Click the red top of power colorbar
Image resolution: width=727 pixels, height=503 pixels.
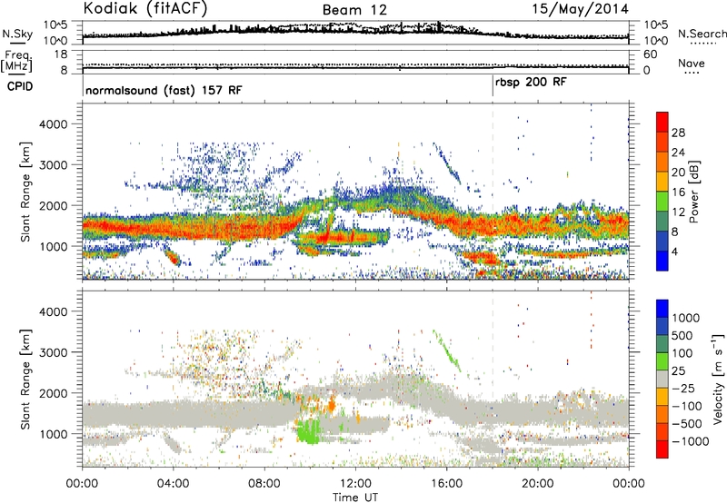pos(662,122)
